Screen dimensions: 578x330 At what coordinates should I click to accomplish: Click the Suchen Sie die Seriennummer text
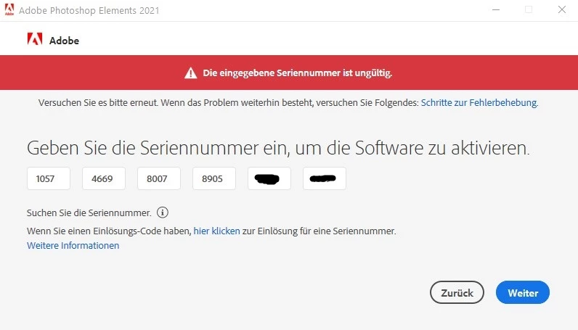click(x=89, y=213)
